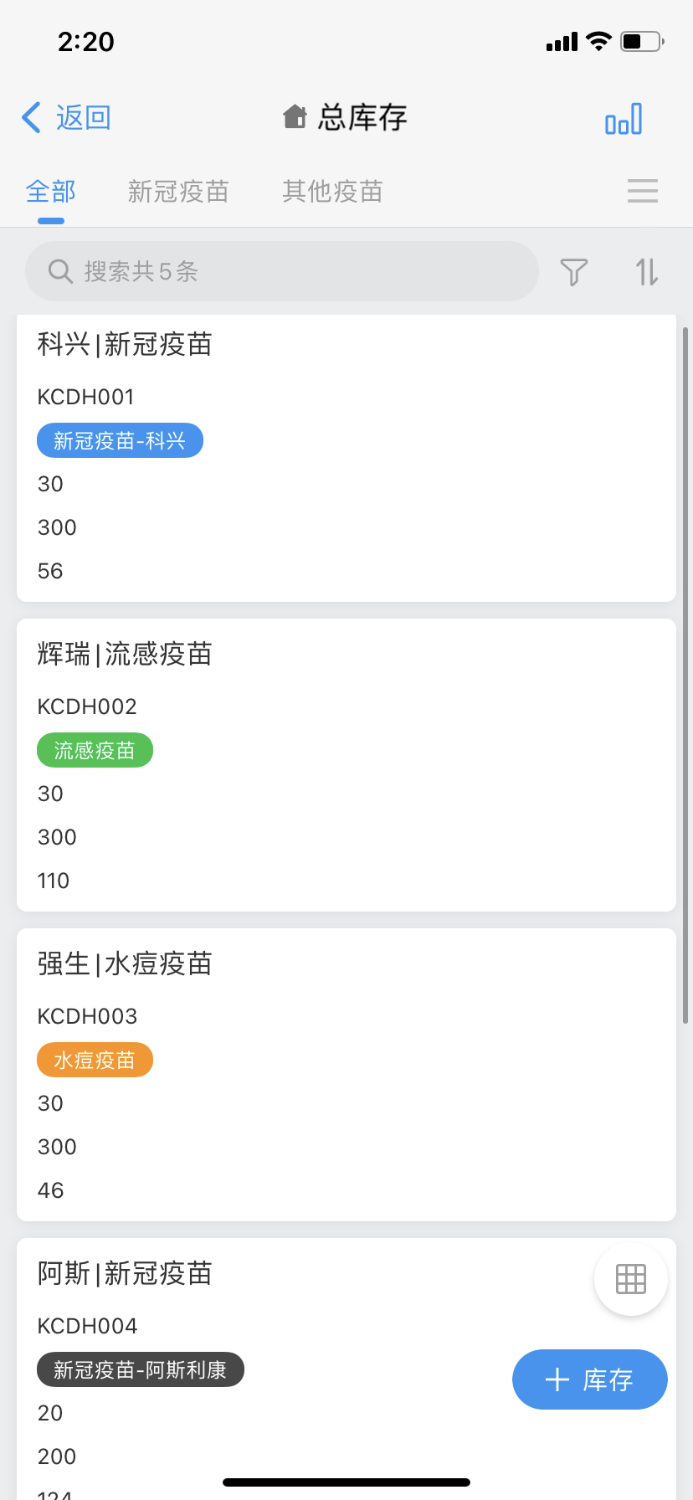Viewport: 693px width, 1500px height.
Task: Focus the 搜索共5条 search field
Action: (293, 271)
